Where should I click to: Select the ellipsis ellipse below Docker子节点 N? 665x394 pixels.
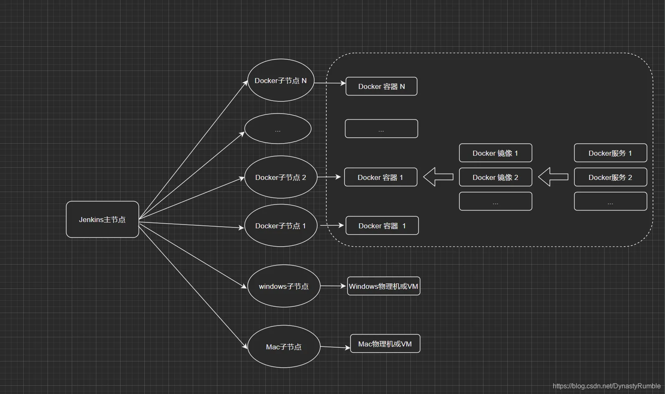tap(278, 129)
